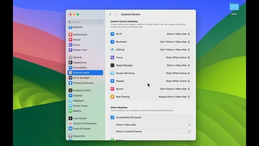Open the Display Show When Active dropdown

click(x=178, y=81)
